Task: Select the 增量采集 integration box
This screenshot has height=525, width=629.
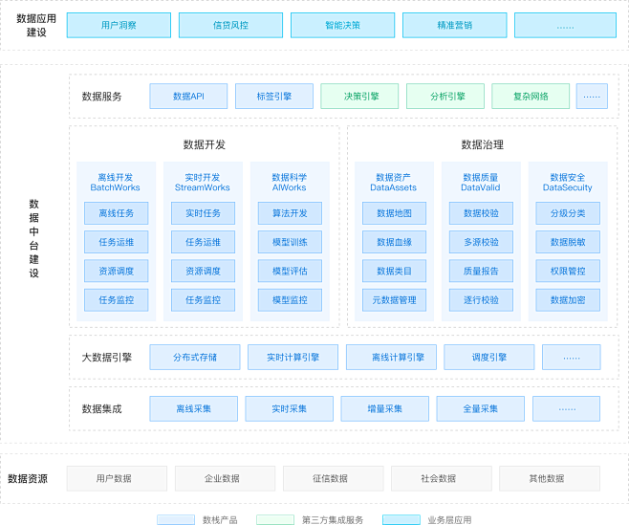Action: (384, 409)
